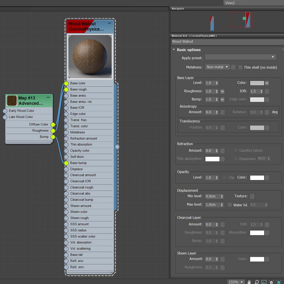Check the Opacity Clip checkbox
The width and height of the screenshot is (284, 284).
pyautogui.click(x=225, y=177)
